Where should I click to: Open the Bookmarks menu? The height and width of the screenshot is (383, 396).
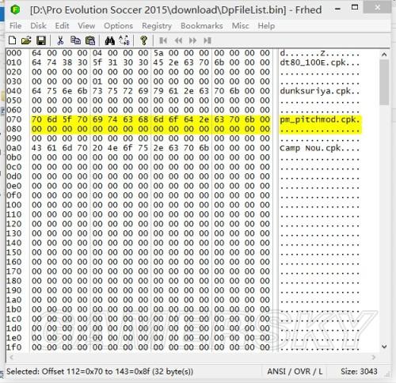(202, 26)
